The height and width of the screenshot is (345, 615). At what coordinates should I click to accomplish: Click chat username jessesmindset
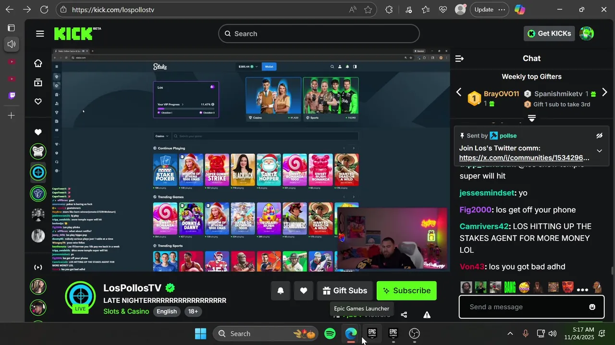point(487,193)
